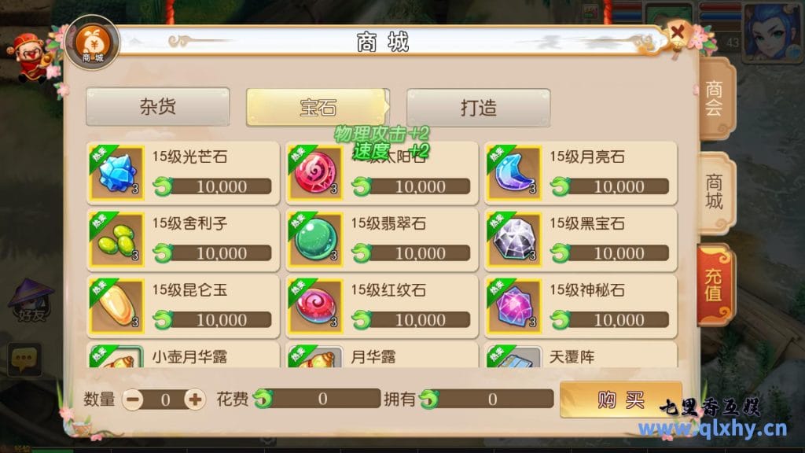The width and height of the screenshot is (805, 453).
Task: Choose the 15级月亮石 crescent gem icon
Action: click(x=514, y=173)
